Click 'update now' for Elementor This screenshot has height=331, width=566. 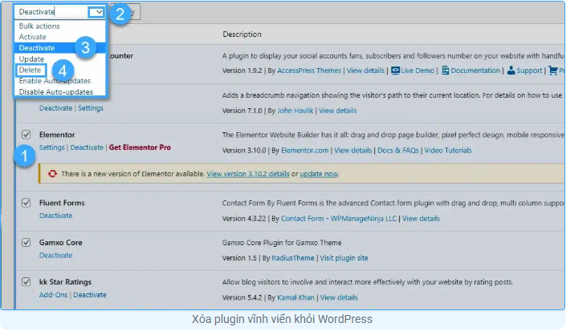click(x=319, y=174)
